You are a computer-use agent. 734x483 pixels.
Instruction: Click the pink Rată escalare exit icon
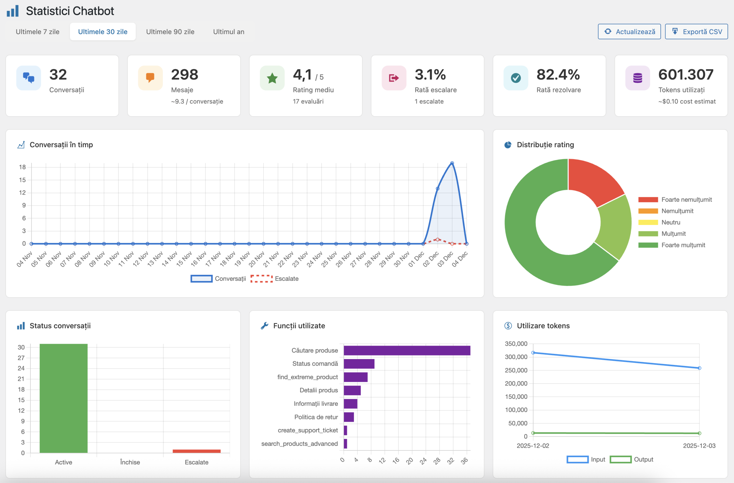(x=394, y=78)
